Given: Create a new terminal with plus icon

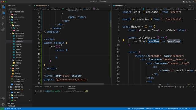Looking at the screenshot, I should (x=175, y=87).
